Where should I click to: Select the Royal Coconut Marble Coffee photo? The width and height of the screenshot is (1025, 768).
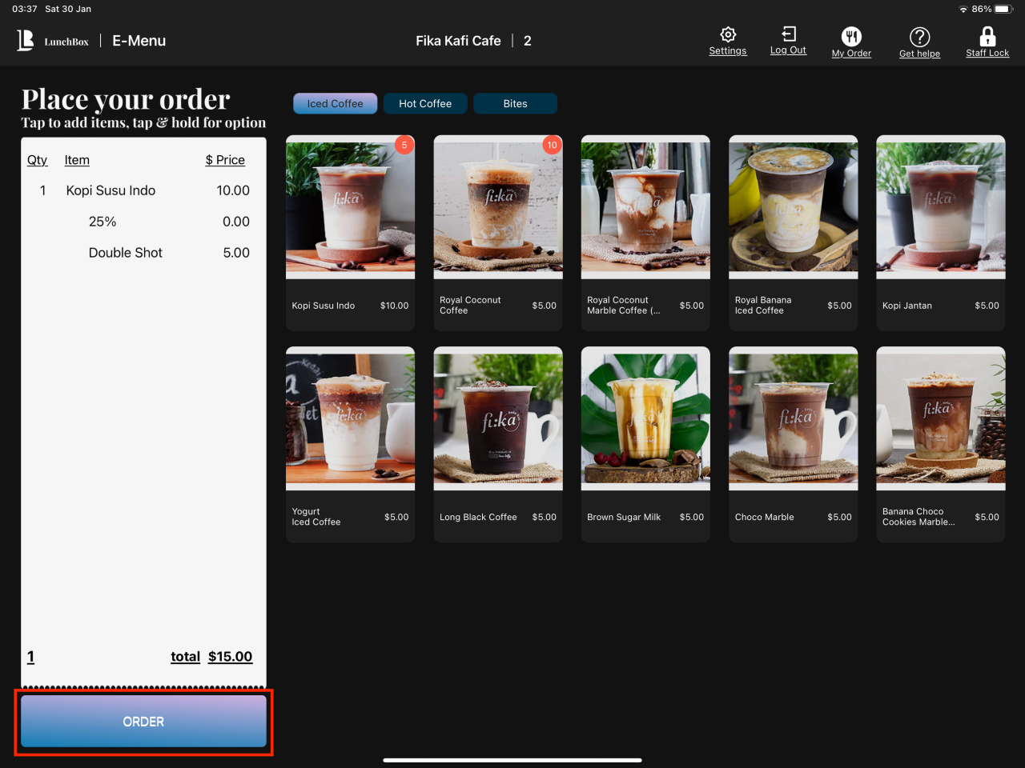(645, 207)
